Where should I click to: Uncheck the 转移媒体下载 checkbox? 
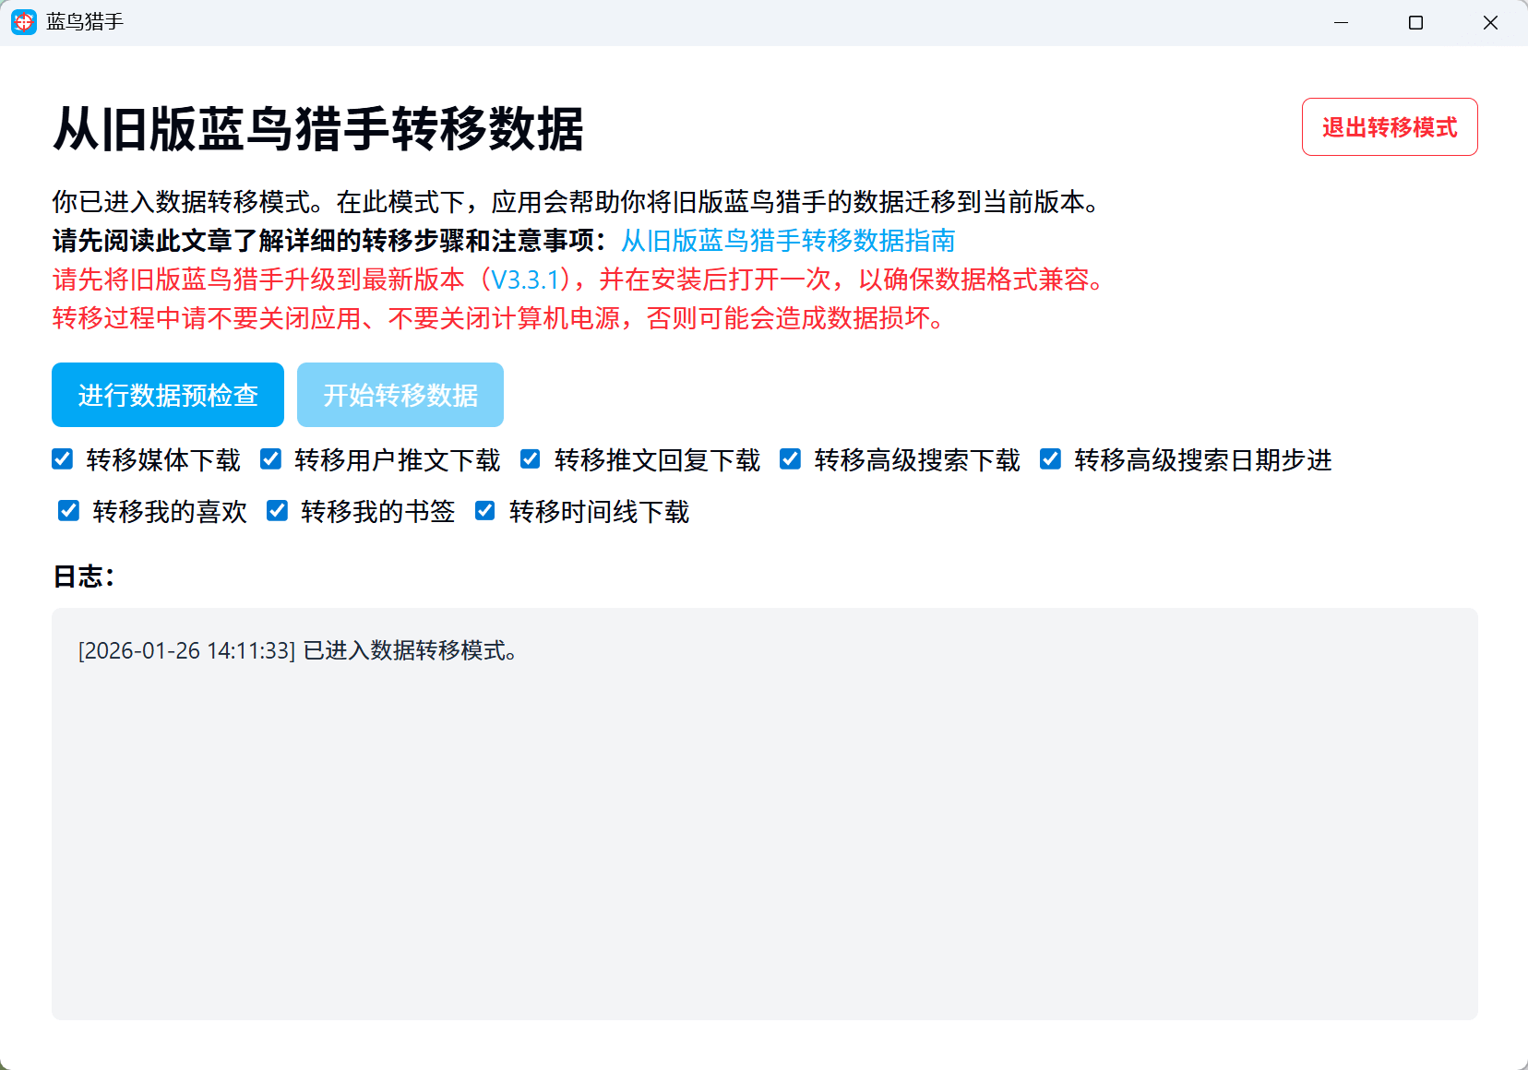pos(63,459)
